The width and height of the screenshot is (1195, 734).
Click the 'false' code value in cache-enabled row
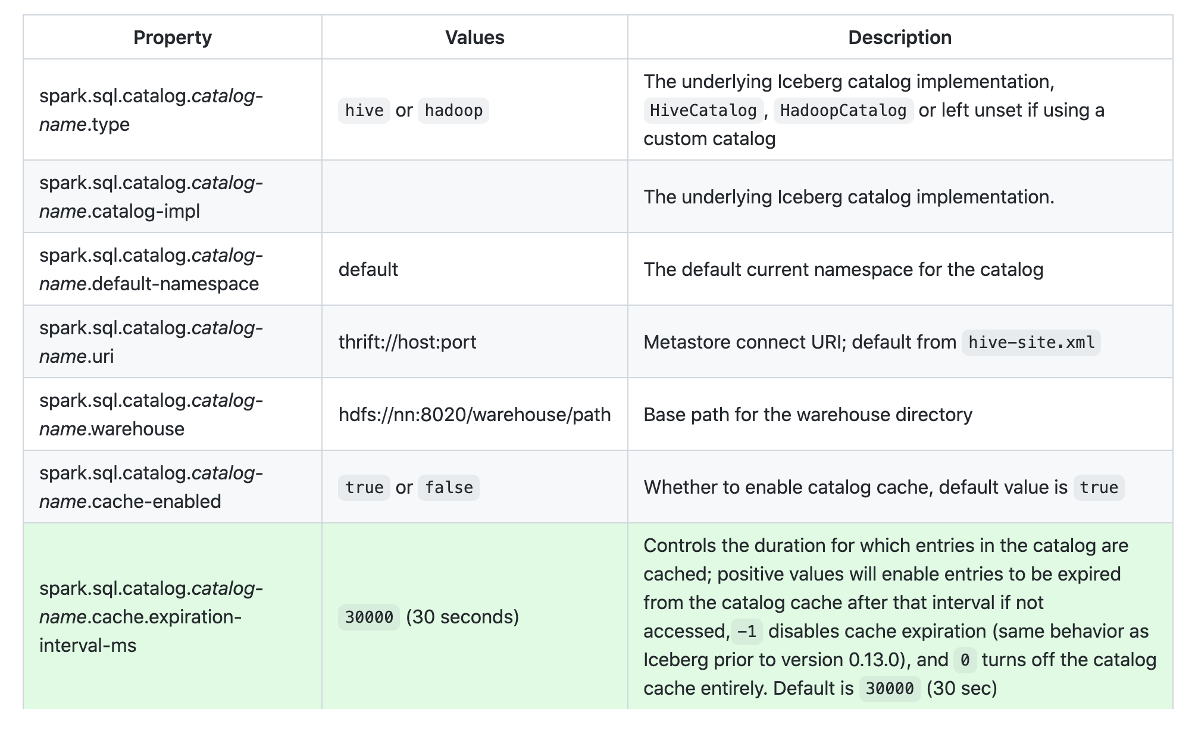tap(448, 488)
